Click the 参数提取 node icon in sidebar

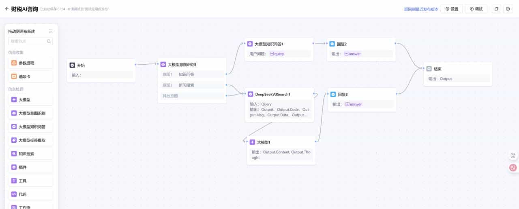tap(14, 63)
